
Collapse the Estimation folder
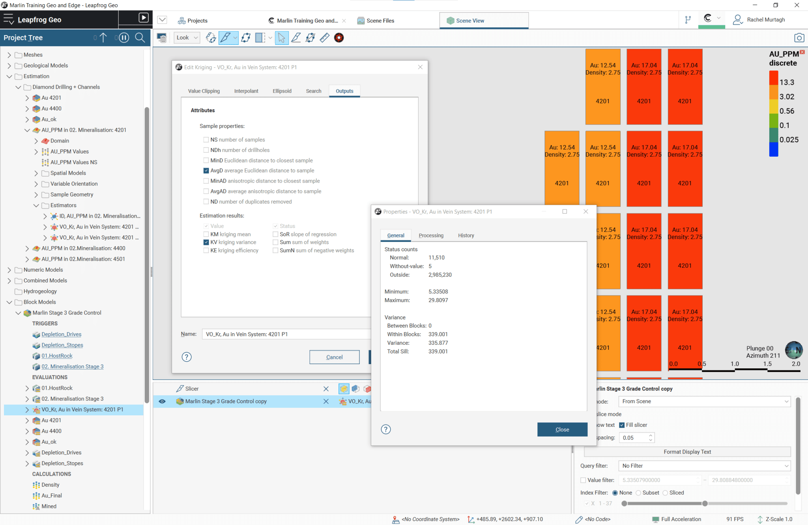[x=9, y=77]
